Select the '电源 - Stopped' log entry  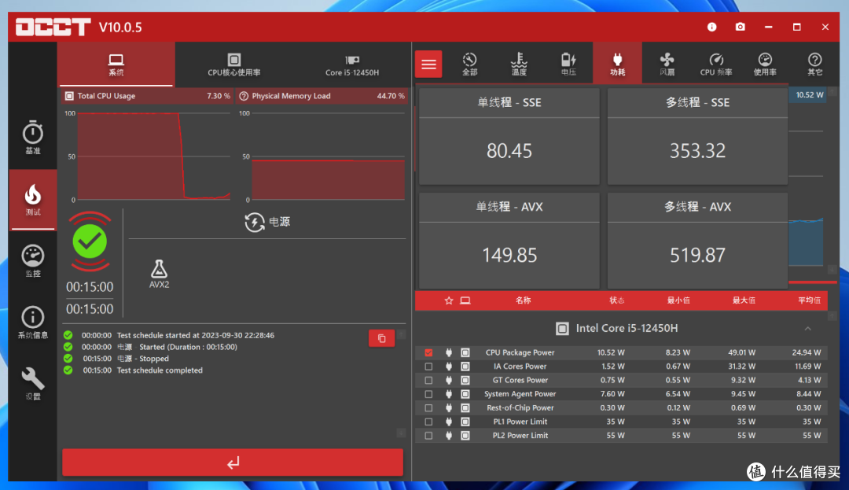tap(143, 359)
